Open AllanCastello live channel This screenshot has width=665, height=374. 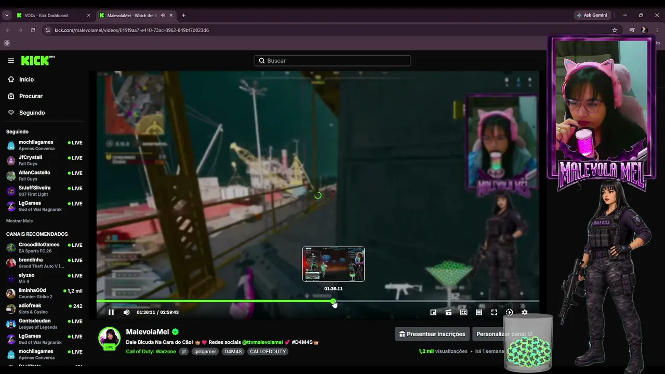click(x=44, y=176)
